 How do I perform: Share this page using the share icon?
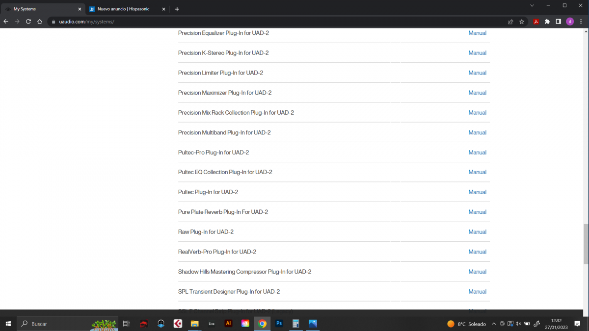point(510,22)
